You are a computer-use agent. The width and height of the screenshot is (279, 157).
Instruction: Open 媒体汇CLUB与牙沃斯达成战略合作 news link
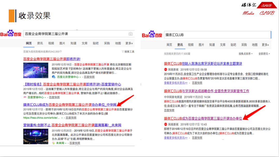click(x=206, y=91)
